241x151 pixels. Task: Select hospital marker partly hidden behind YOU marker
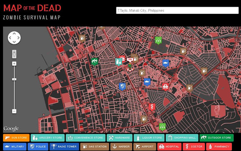point(122,58)
